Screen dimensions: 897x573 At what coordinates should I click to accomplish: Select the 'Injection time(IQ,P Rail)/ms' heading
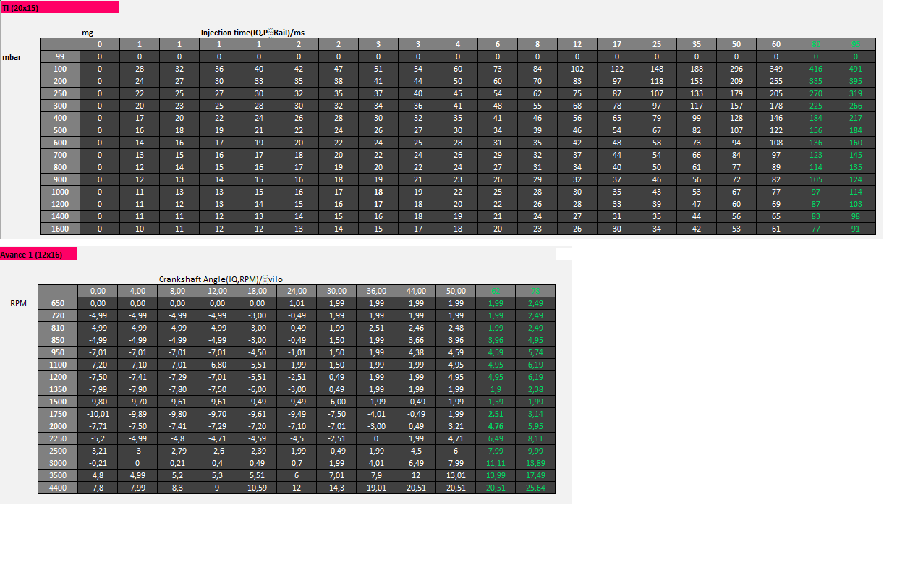tap(252, 33)
